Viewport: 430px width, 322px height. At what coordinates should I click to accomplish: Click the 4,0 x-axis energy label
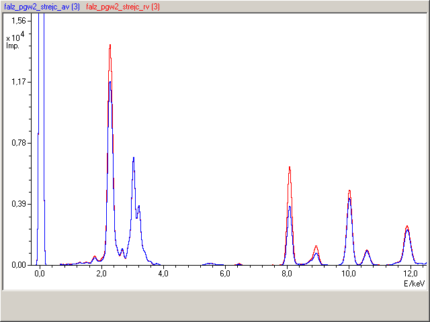pos(163,274)
